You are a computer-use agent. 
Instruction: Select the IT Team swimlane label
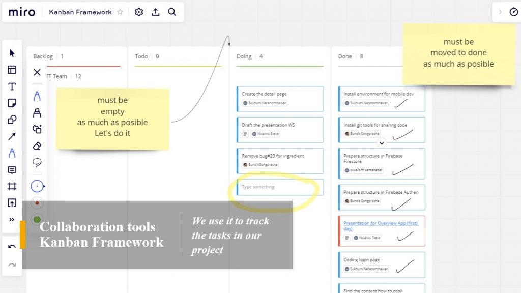[x=57, y=76]
